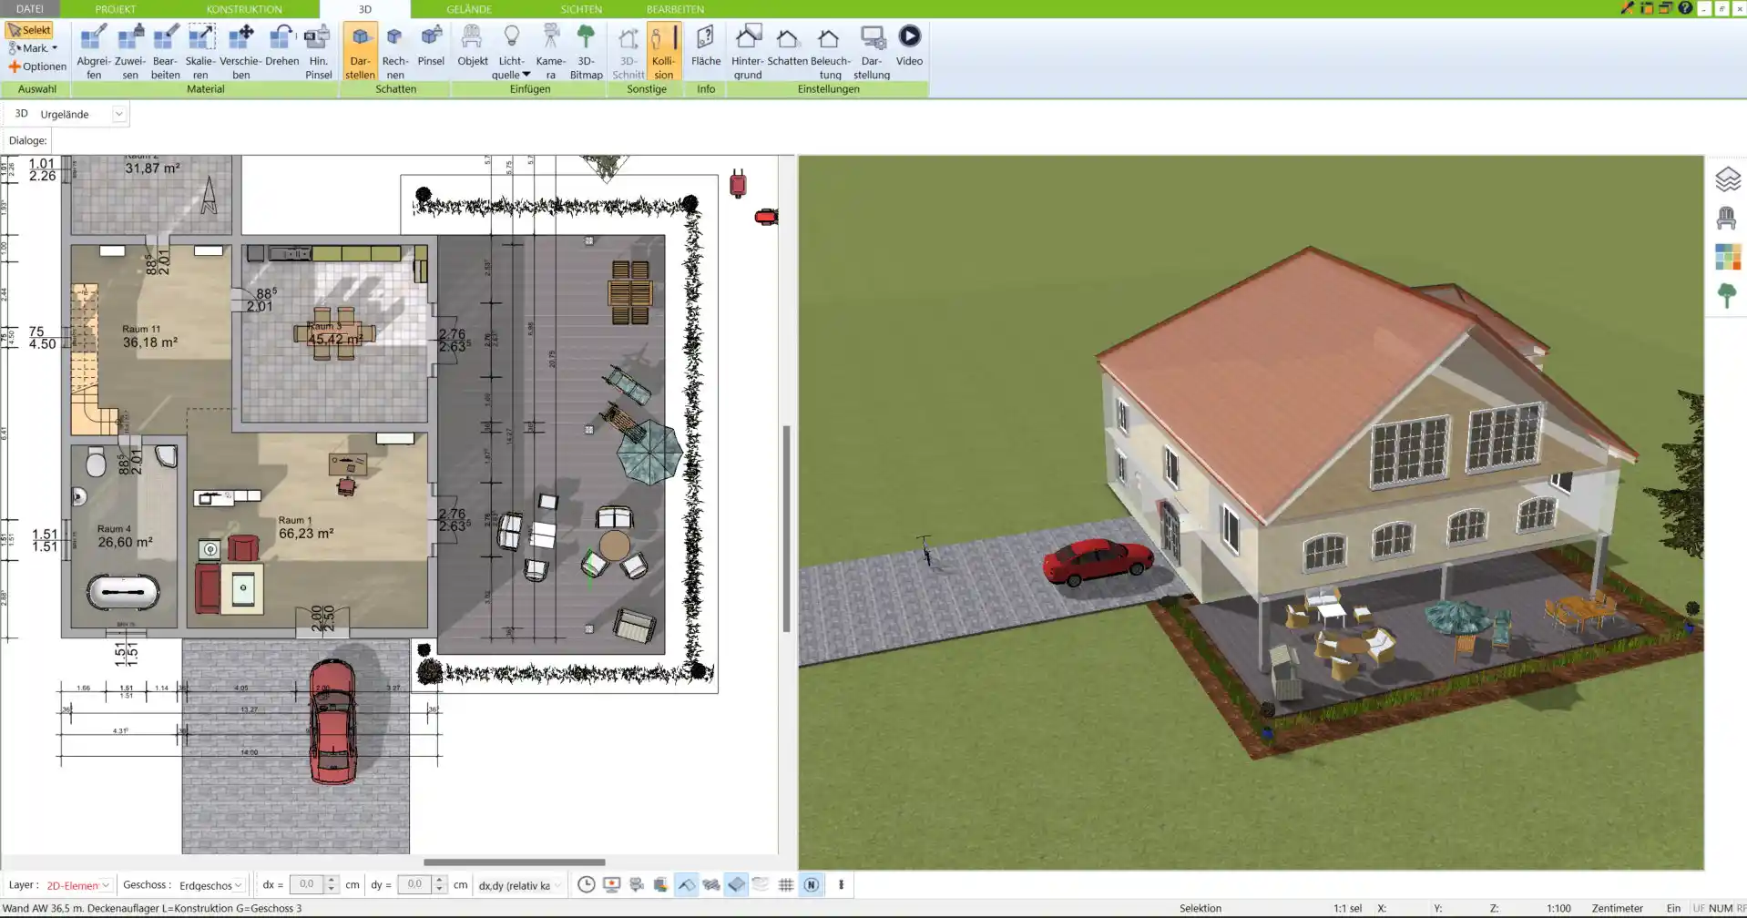Screen dimensions: 1747x918
Task: Switch to the PROJEKT tab
Action: click(116, 9)
